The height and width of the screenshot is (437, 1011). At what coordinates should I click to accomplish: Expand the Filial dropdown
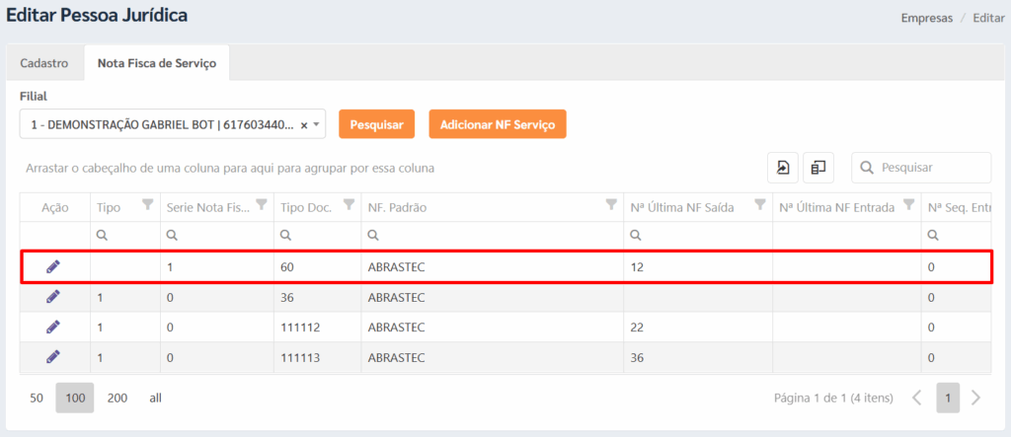pos(318,124)
